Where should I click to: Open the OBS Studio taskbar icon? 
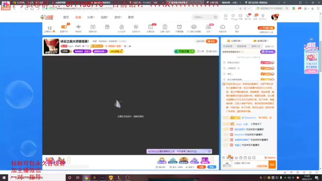click(127, 178)
